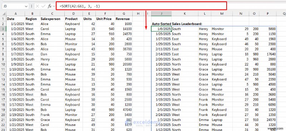Click the Unit Price header cell
The image size is (286, 131).
[x=105, y=19]
